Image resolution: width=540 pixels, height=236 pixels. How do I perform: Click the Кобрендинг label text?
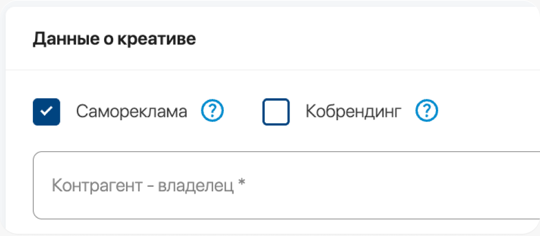coord(353,112)
